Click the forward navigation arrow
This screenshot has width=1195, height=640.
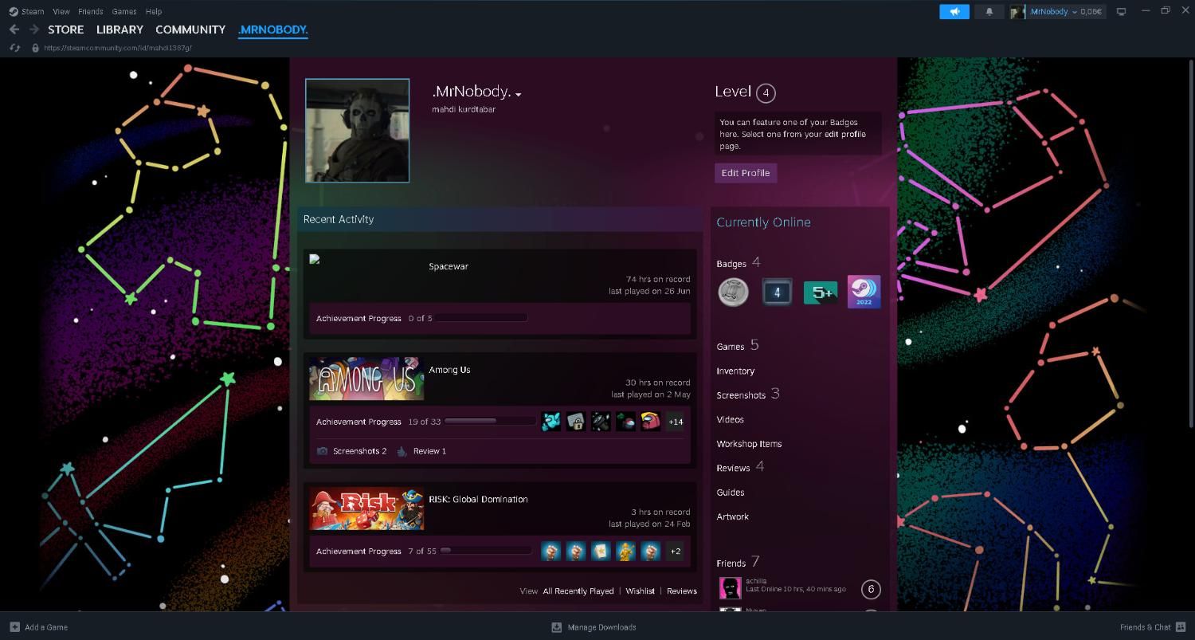pos(34,29)
